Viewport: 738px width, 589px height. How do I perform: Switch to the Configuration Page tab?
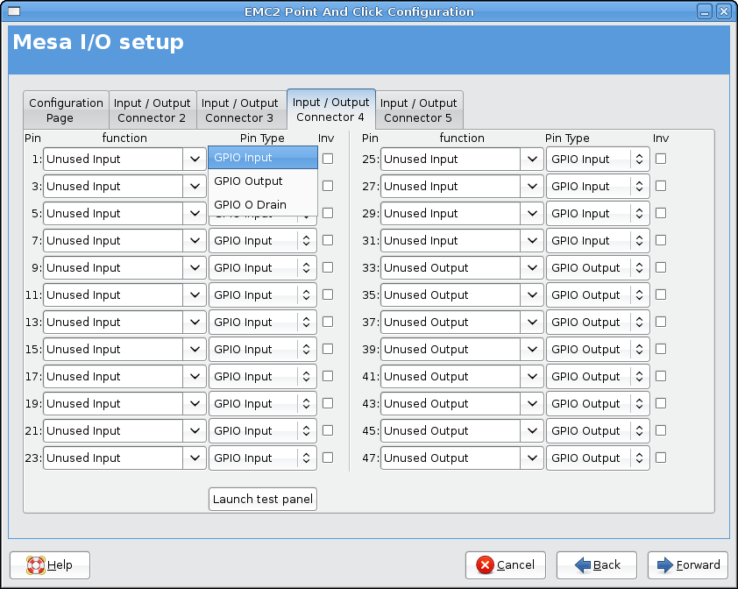(x=66, y=110)
